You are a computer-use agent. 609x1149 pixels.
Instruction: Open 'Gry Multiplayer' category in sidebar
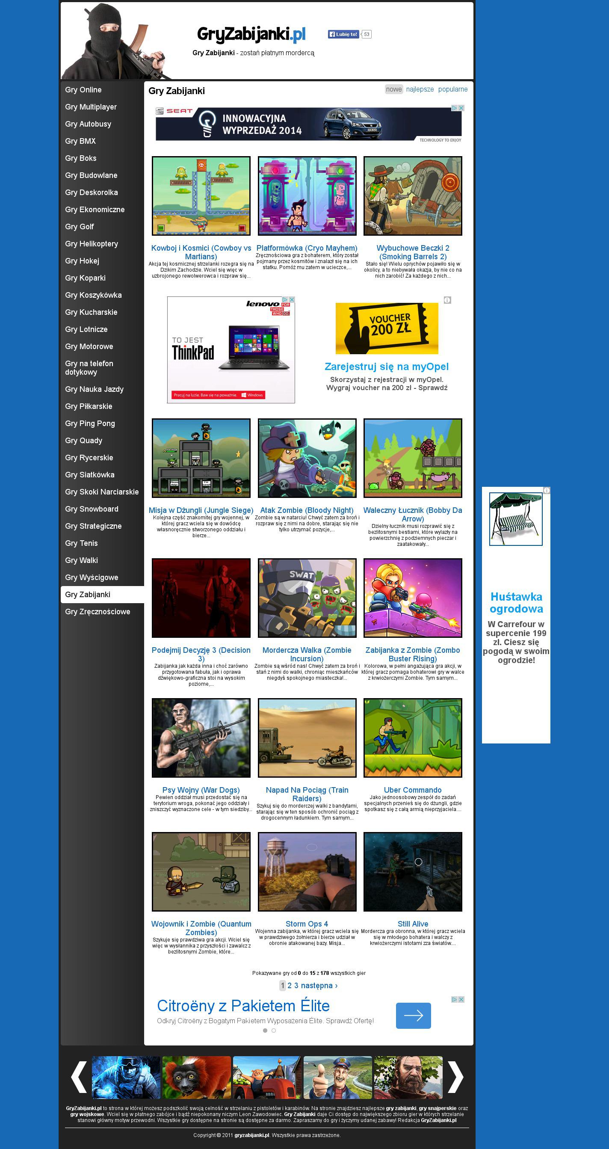tap(91, 107)
